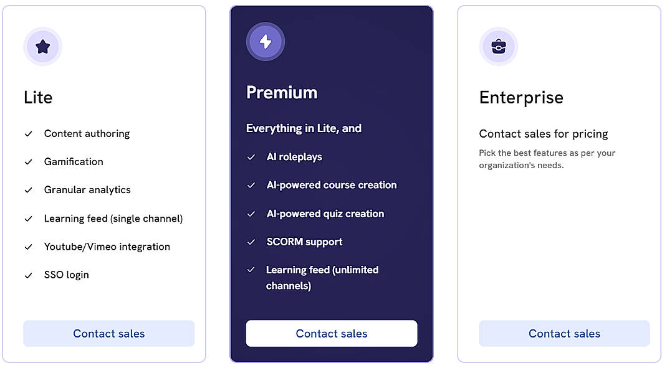The height and width of the screenshot is (368, 667).
Task: Click the briefcase icon on Enterprise plan
Action: [499, 47]
